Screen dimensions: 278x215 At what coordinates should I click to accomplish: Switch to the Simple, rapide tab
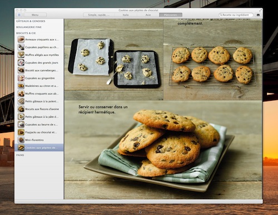[x=98, y=15]
